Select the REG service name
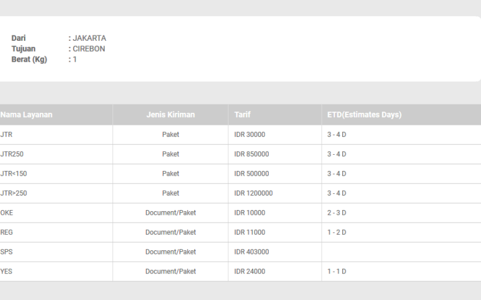 coord(7,232)
